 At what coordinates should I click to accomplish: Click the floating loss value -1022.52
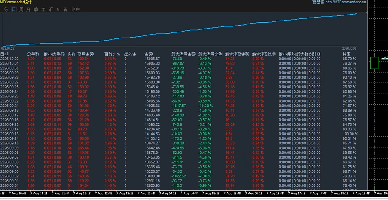[179, 176]
